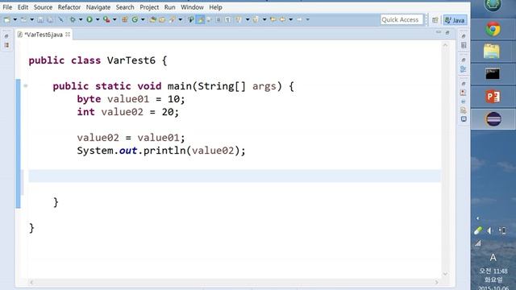Click the Open Type toolbar icon
The width and height of the screenshot is (516, 290).
tap(152, 19)
